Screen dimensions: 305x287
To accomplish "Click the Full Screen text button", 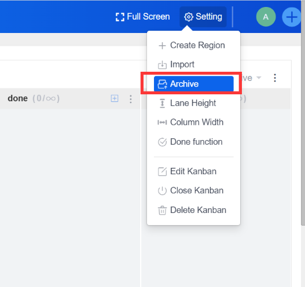I will 148,17.
